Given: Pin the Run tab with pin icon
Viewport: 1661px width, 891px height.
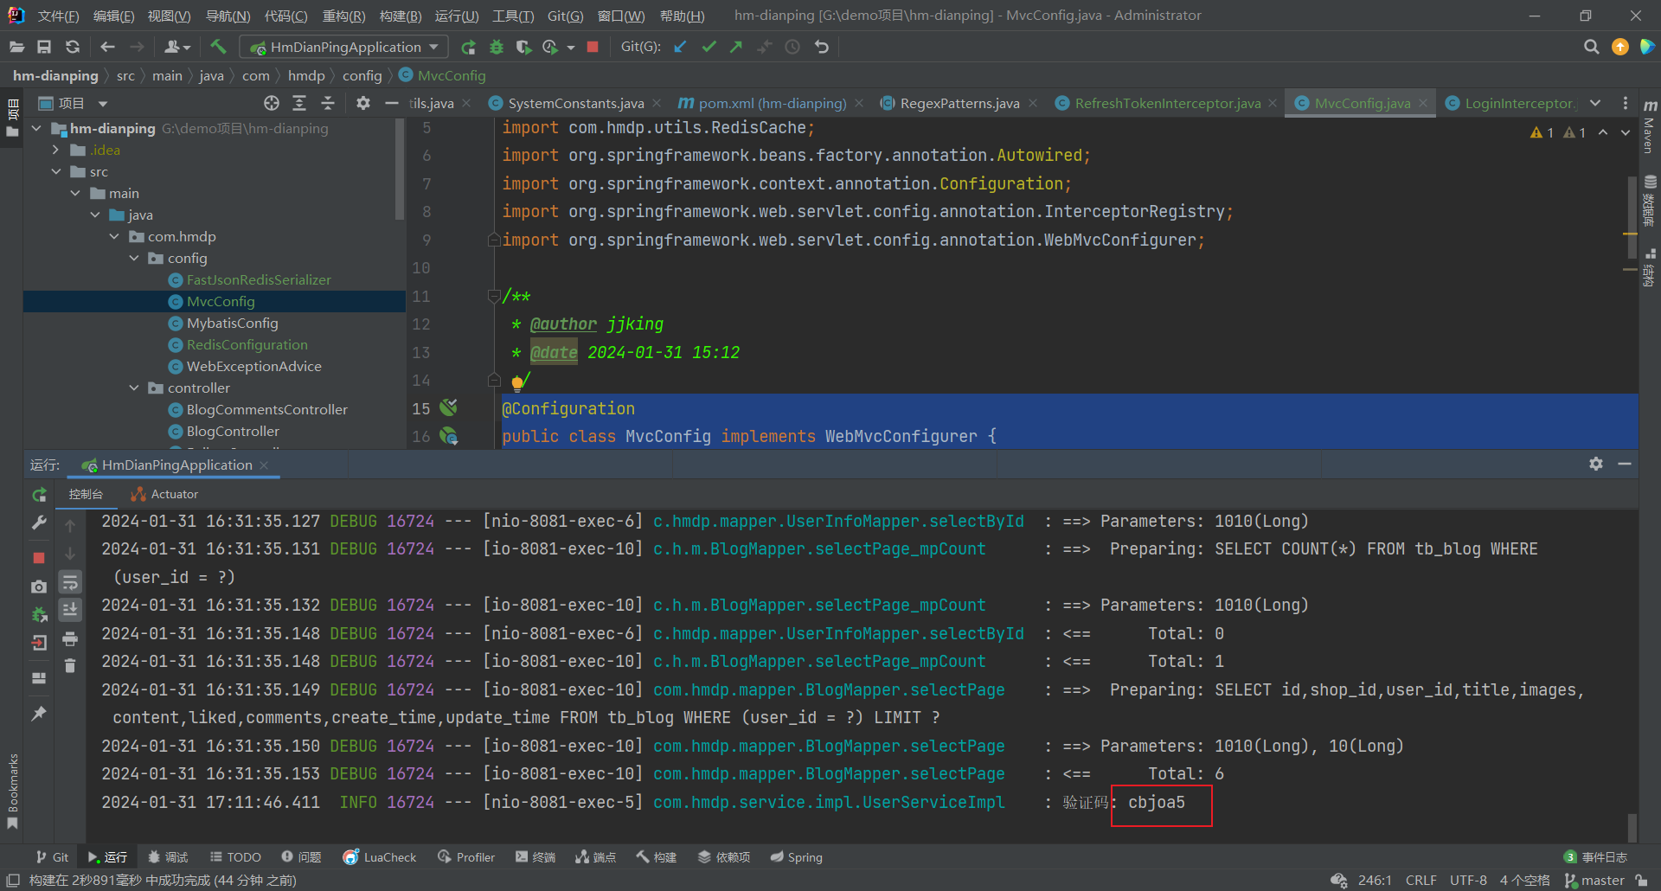Looking at the screenshot, I should 39,714.
